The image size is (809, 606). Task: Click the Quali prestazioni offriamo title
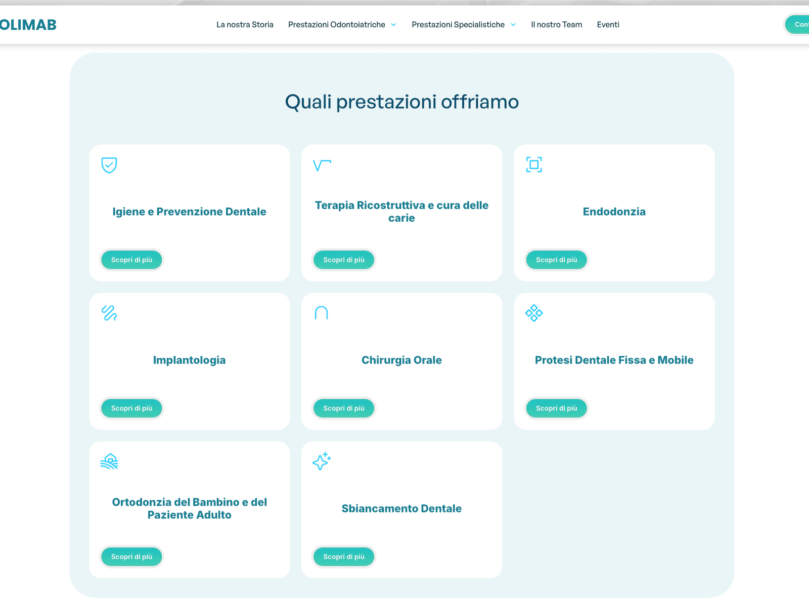pyautogui.click(x=402, y=102)
